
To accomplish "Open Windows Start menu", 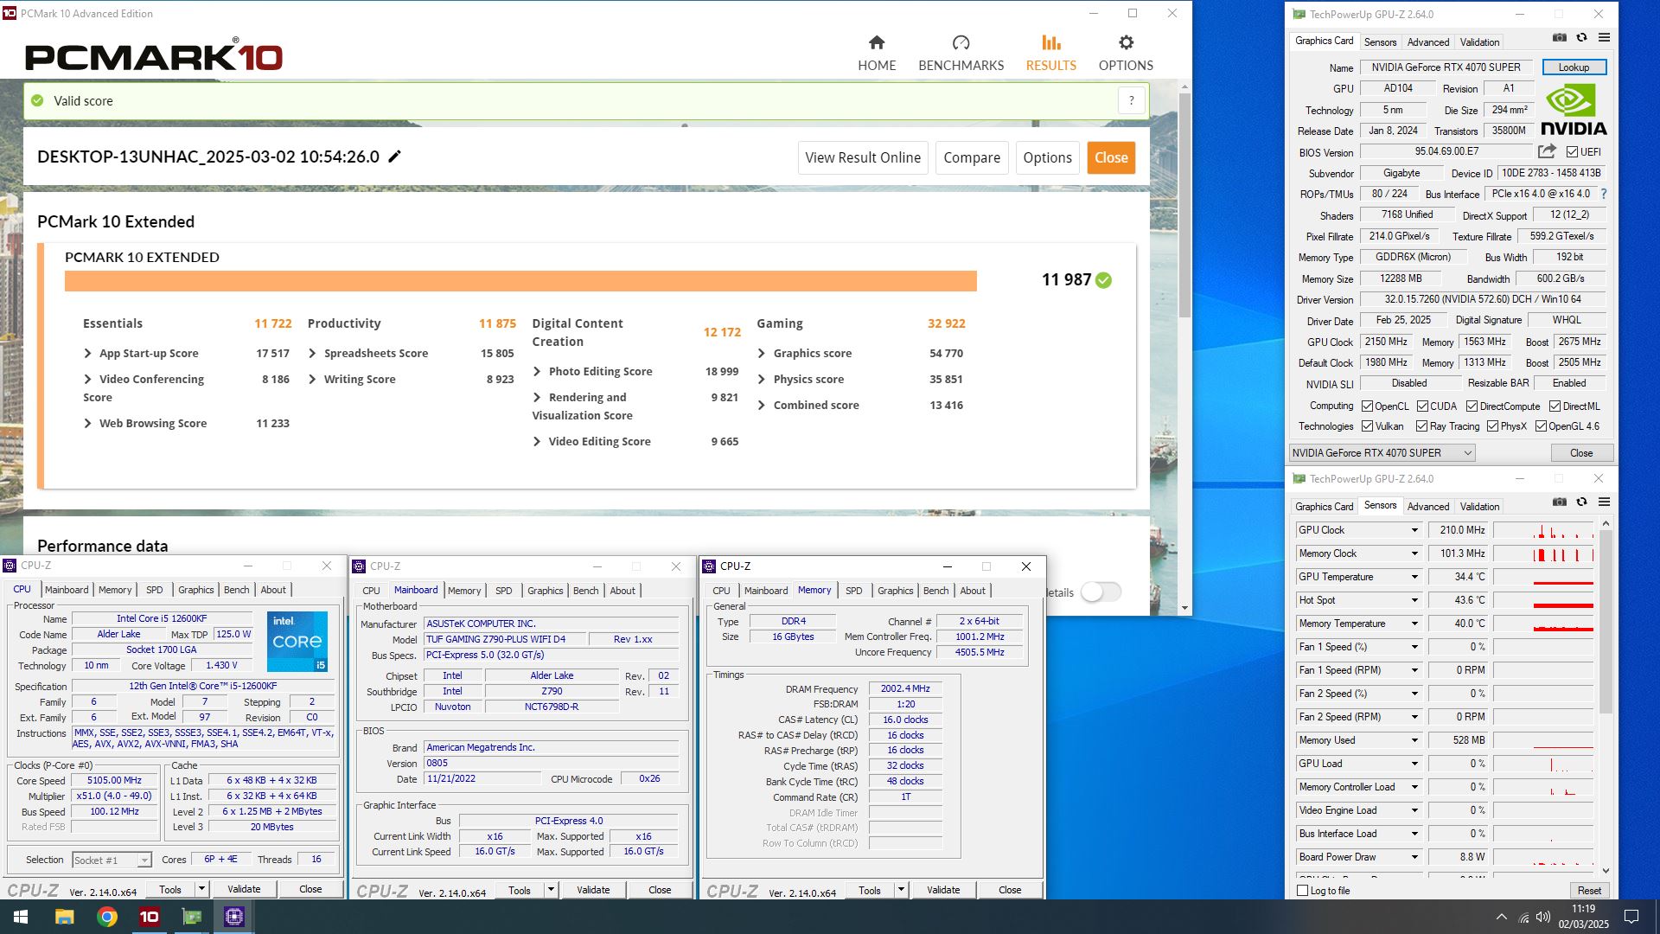I will pyautogui.click(x=21, y=917).
